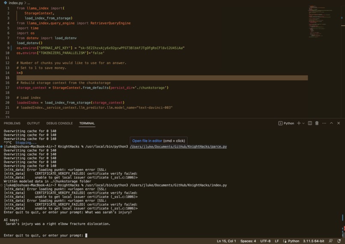Click line number 9 in the gutter

click(9, 48)
